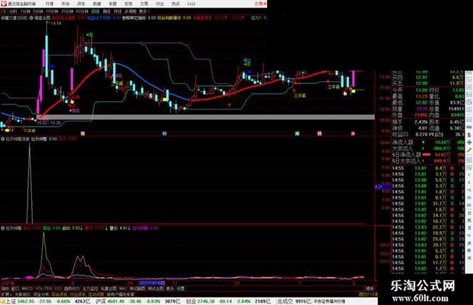Open the 市场 menu
Screen dimensions: 473x305
click(x=65, y=4)
